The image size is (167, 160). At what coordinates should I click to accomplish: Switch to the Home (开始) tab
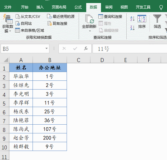pos(25,7)
